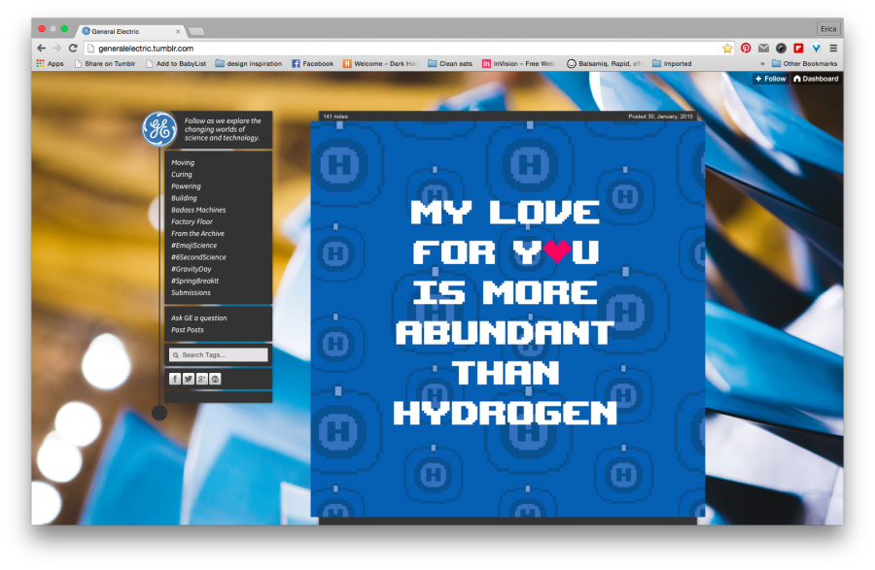Follow the General Electric Tumblr blog
Screen dimensions: 875x570
pyautogui.click(x=770, y=79)
